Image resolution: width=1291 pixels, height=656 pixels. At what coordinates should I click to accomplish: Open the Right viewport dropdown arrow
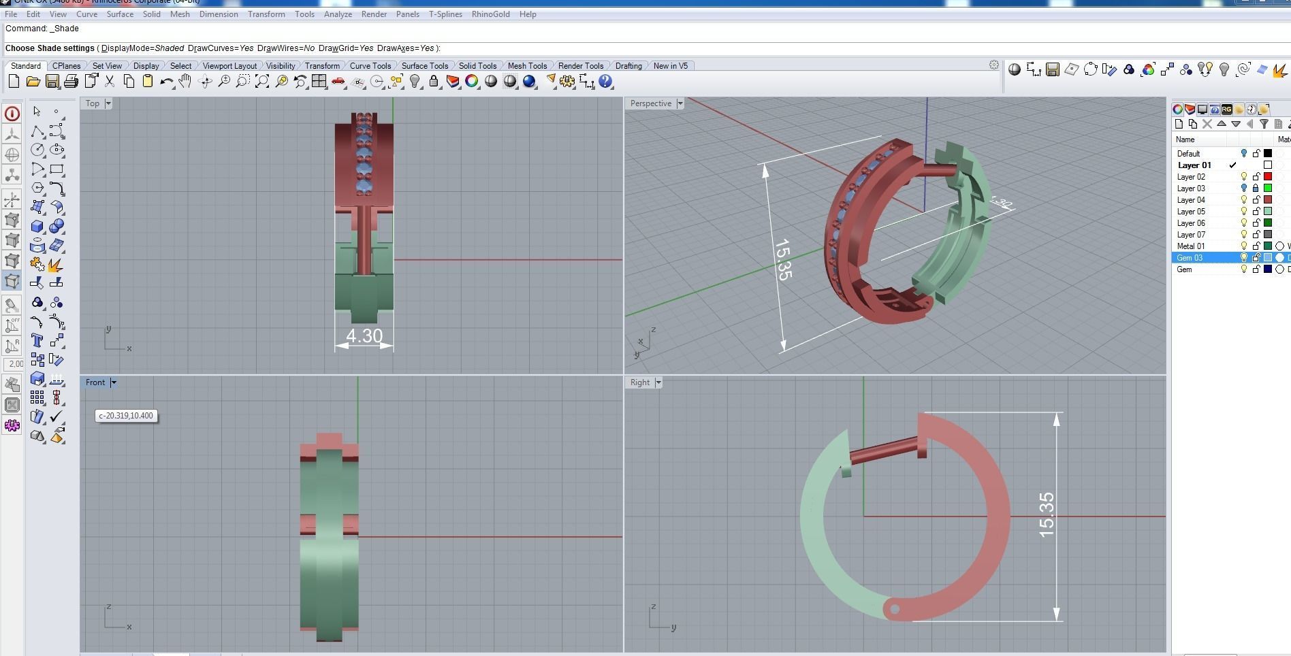tap(658, 382)
